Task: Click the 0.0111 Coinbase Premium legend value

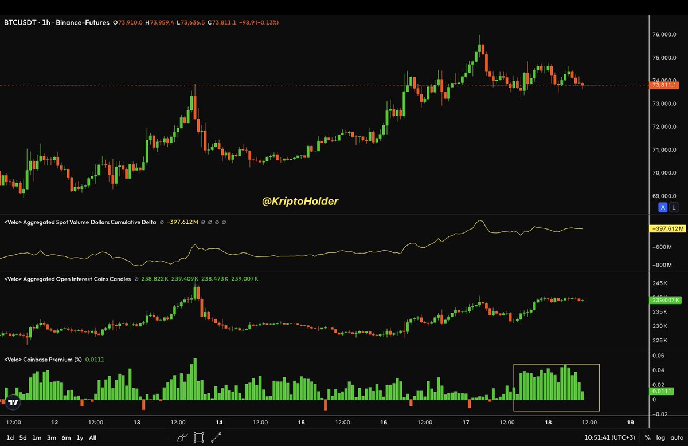Action: 95,360
